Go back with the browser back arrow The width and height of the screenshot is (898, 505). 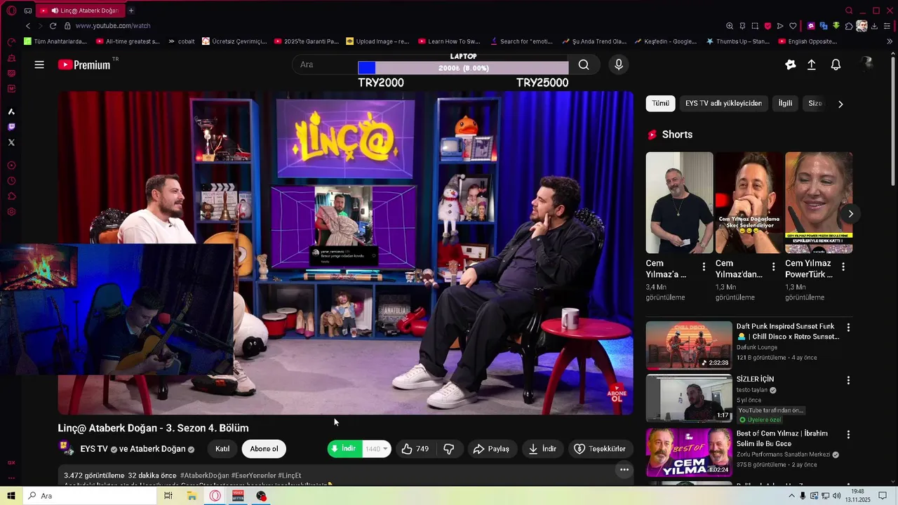pyautogui.click(x=28, y=26)
